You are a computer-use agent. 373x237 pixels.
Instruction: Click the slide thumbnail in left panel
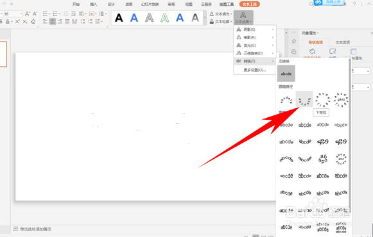coord(3,54)
